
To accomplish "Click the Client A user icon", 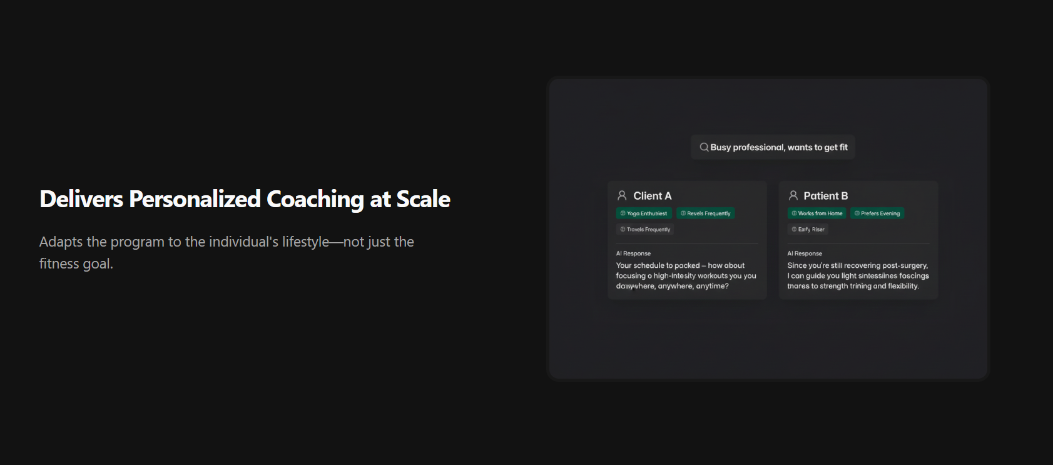I will [622, 195].
